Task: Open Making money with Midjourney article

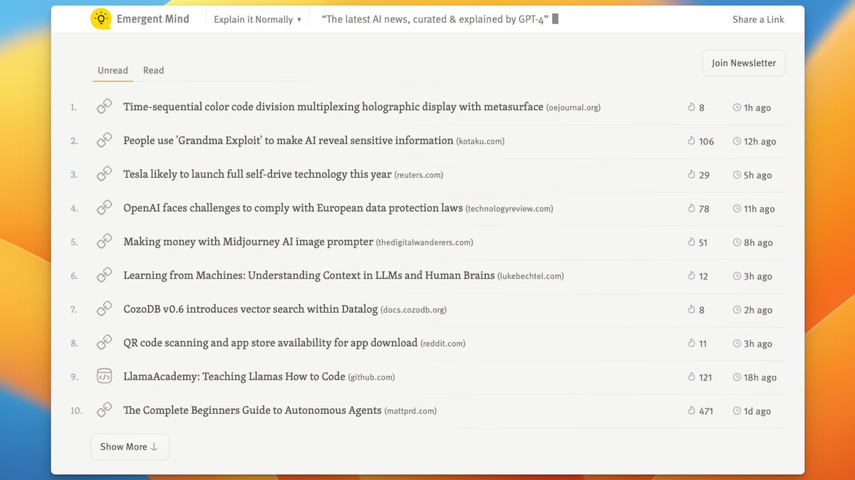Action: point(248,242)
